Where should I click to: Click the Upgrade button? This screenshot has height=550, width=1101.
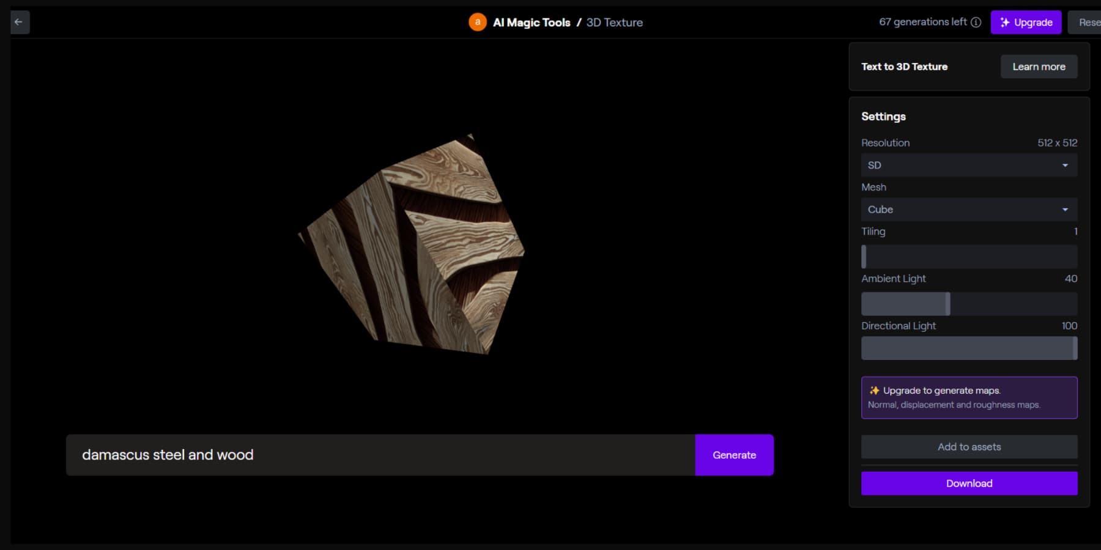click(x=1026, y=22)
